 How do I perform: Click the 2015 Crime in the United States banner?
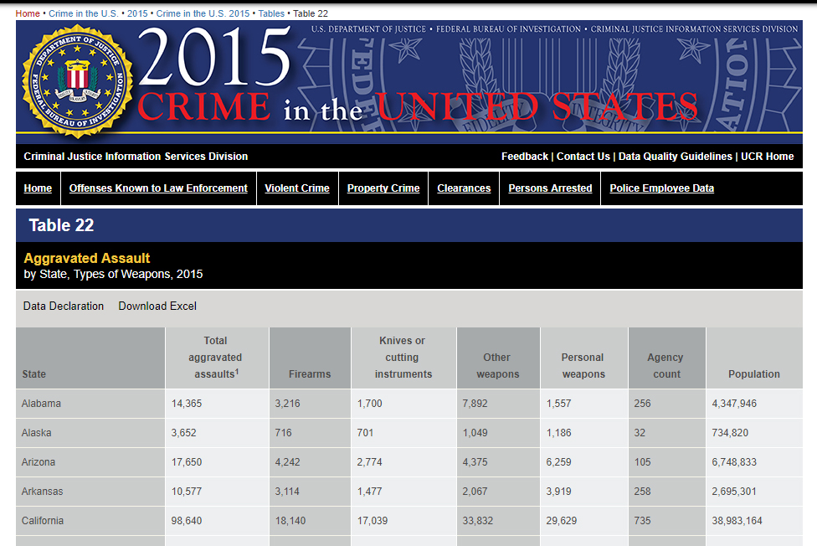click(409, 81)
